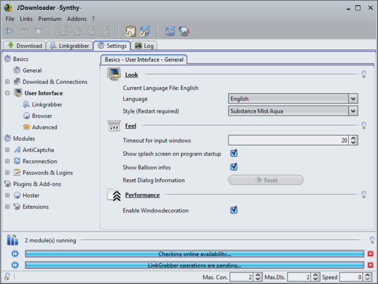Stop downloads with the toolbar stop icon
This screenshot has width=378, height=284.
[38, 31]
